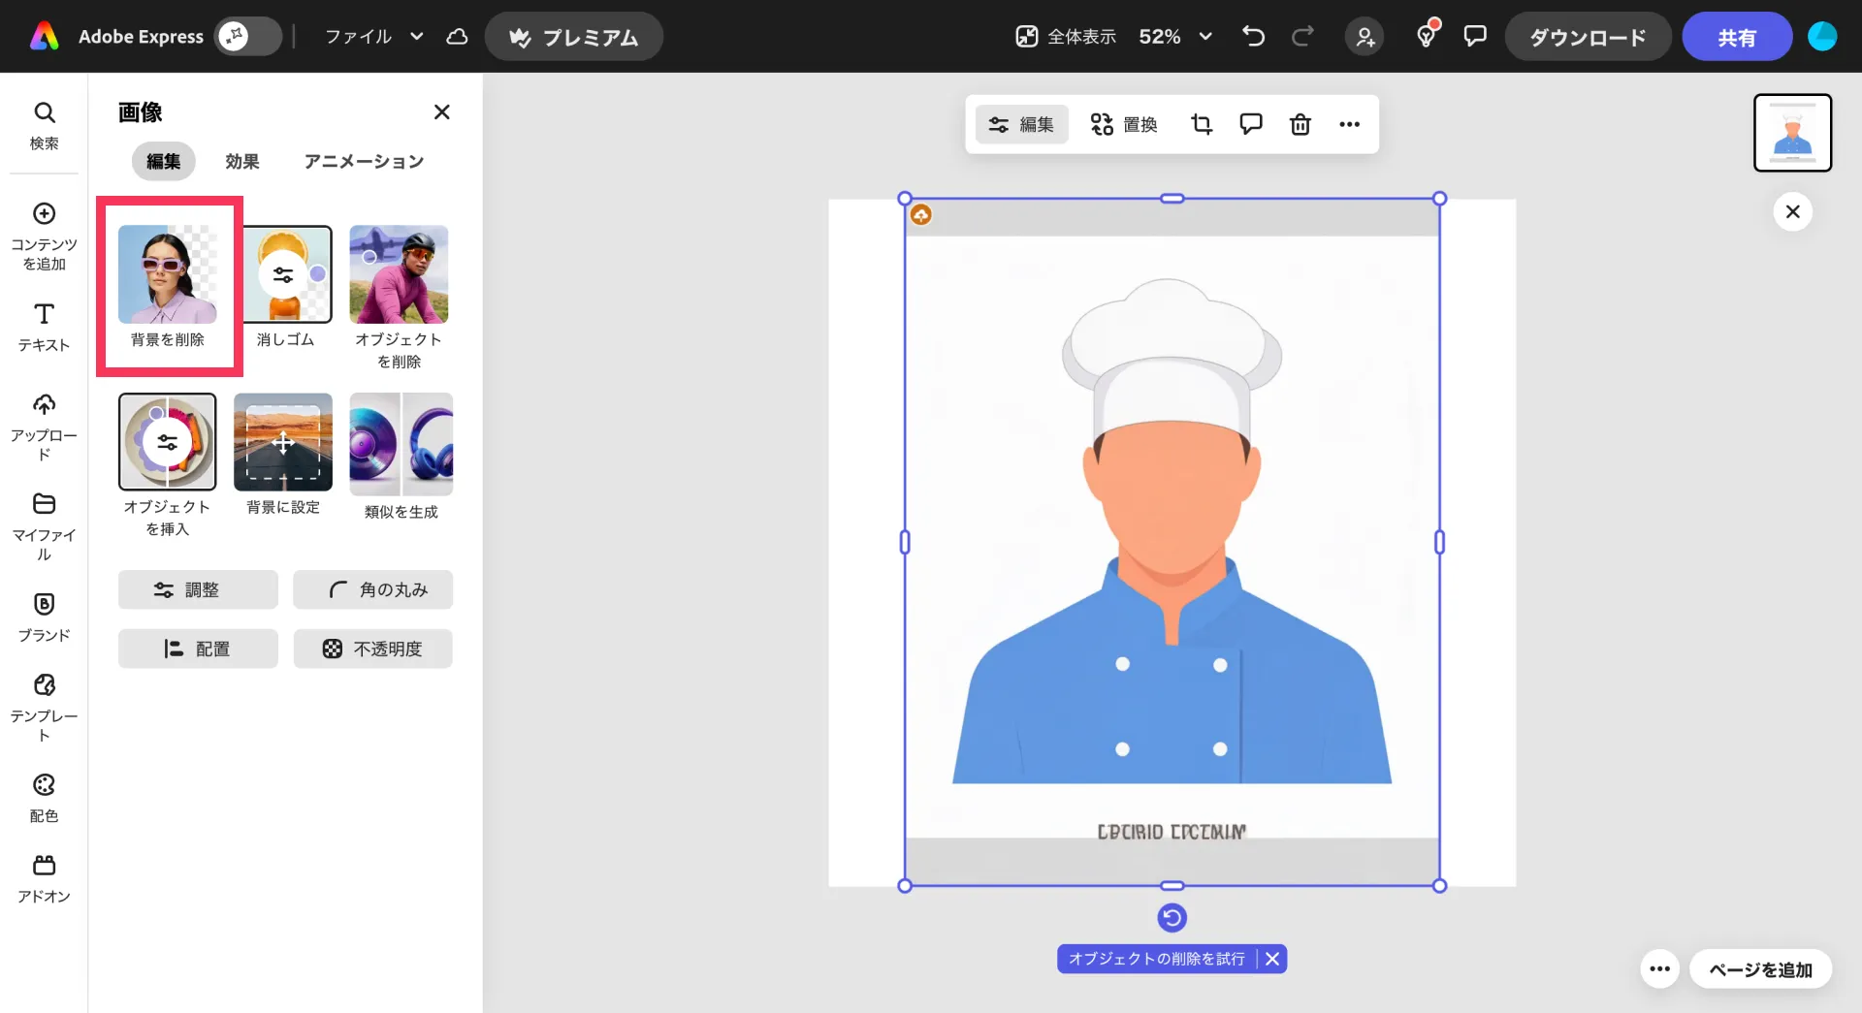
Task: Open the lightbulb tips icon
Action: point(1426,37)
